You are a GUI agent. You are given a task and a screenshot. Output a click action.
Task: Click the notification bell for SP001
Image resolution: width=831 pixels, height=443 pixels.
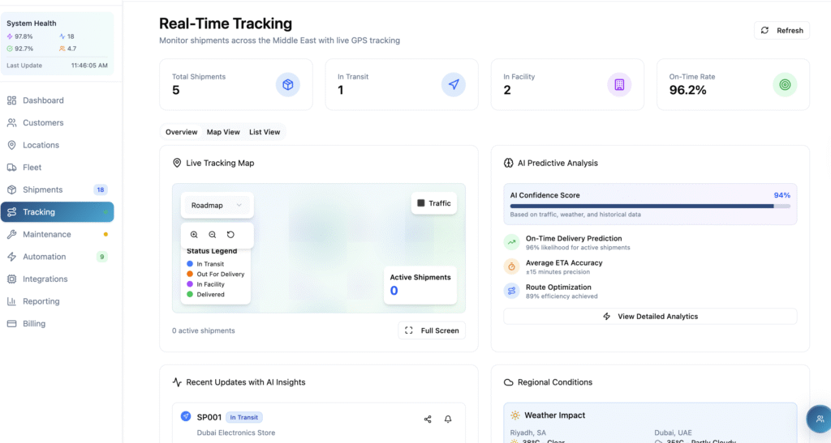(448, 419)
